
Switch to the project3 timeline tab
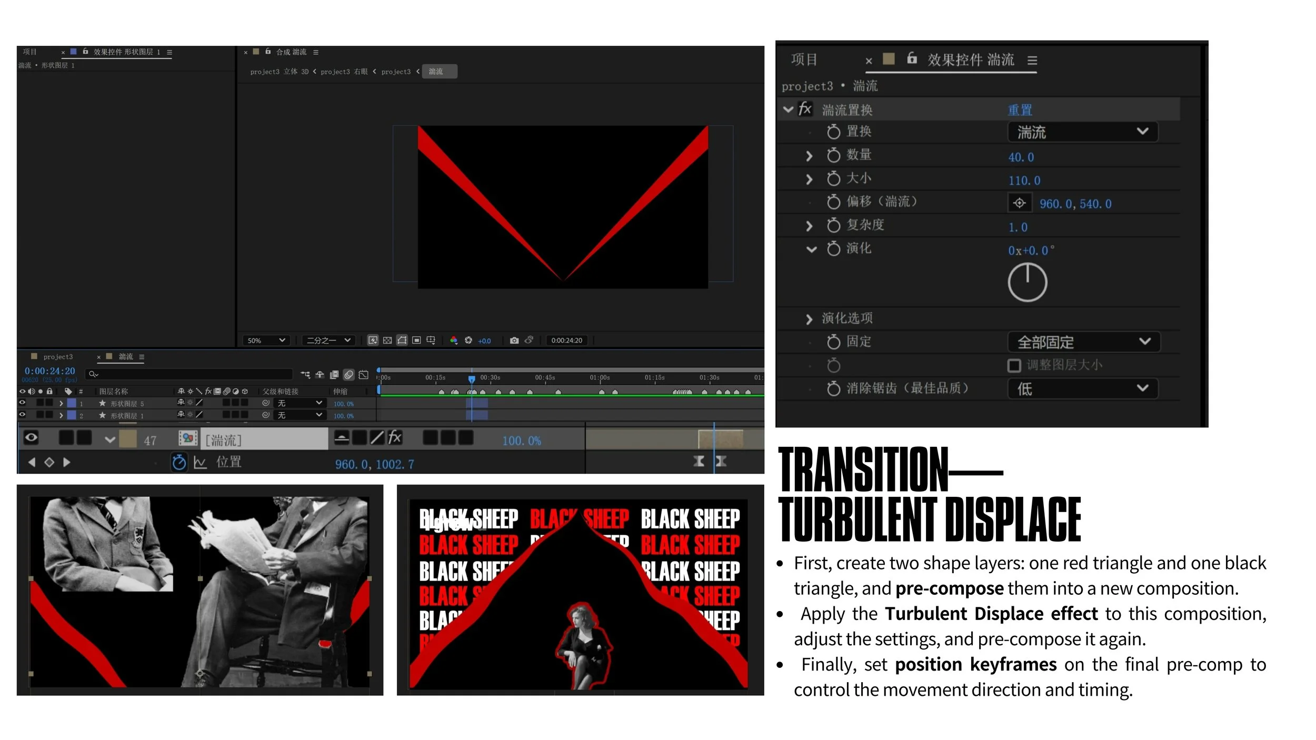tap(58, 357)
